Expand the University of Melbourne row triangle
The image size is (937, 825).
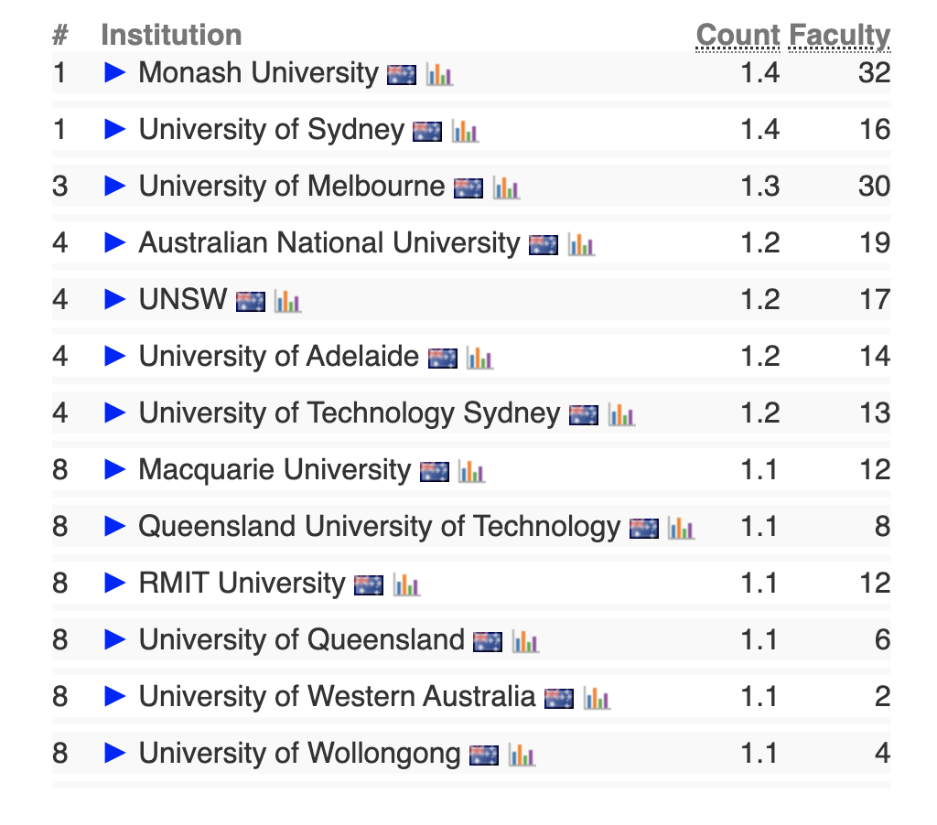point(114,186)
